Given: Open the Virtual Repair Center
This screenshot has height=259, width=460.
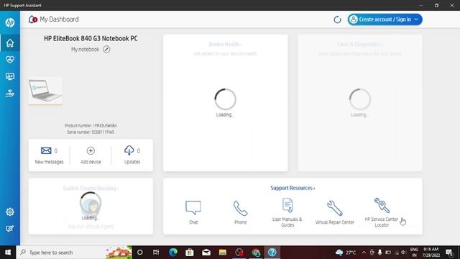Looking at the screenshot, I should (x=335, y=212).
